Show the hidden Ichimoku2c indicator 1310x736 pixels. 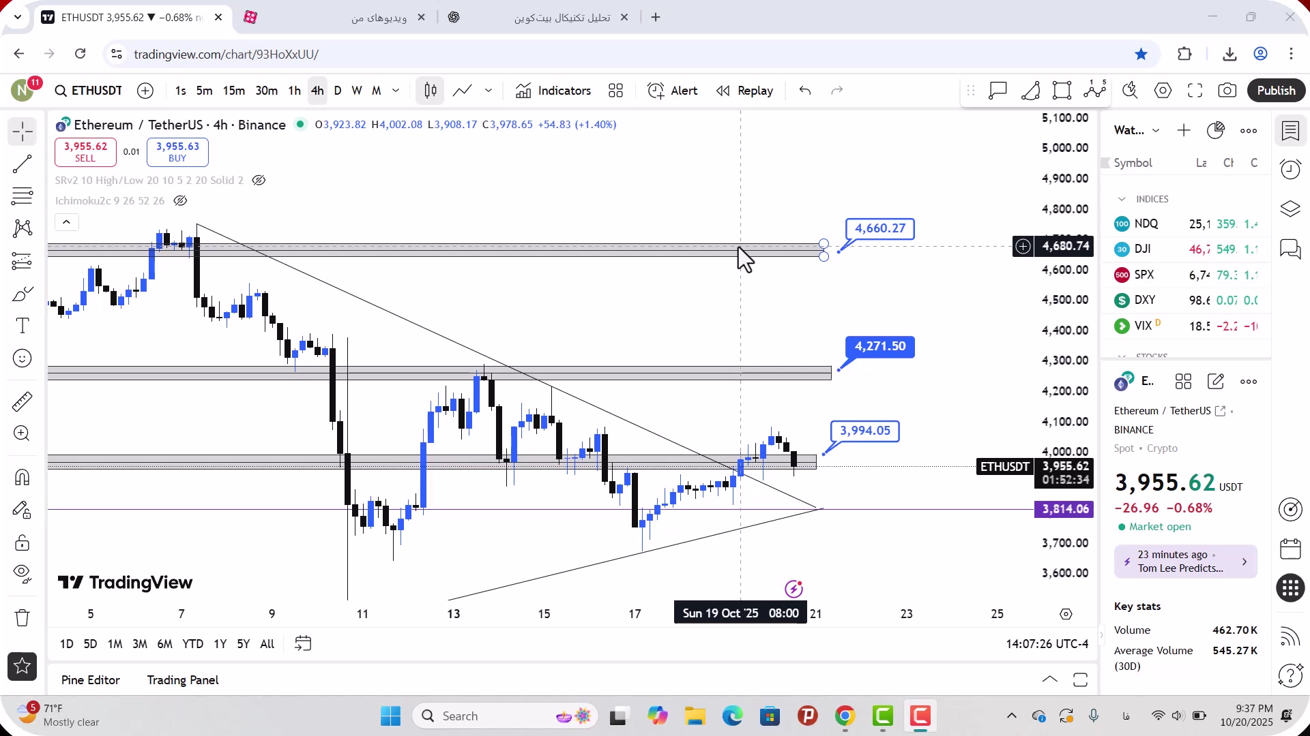pos(180,201)
